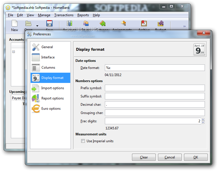Click the Decimal char input field
This screenshot has width=218, height=171.
point(155,105)
